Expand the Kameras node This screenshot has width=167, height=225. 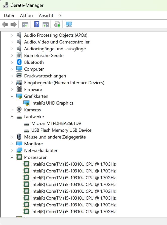[12, 110]
